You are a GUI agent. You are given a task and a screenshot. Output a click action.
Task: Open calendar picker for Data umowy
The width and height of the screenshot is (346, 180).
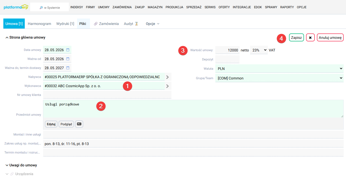point(68,50)
